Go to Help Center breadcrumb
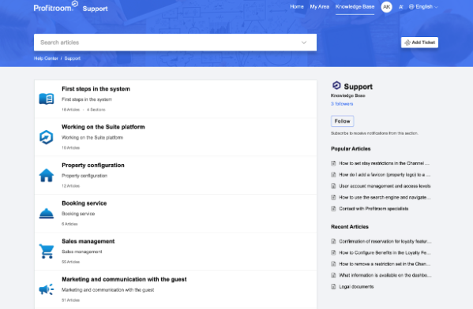473x309 pixels. click(46, 58)
